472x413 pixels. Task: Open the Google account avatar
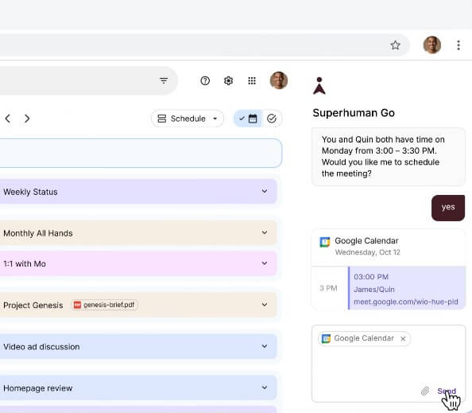pyautogui.click(x=279, y=80)
